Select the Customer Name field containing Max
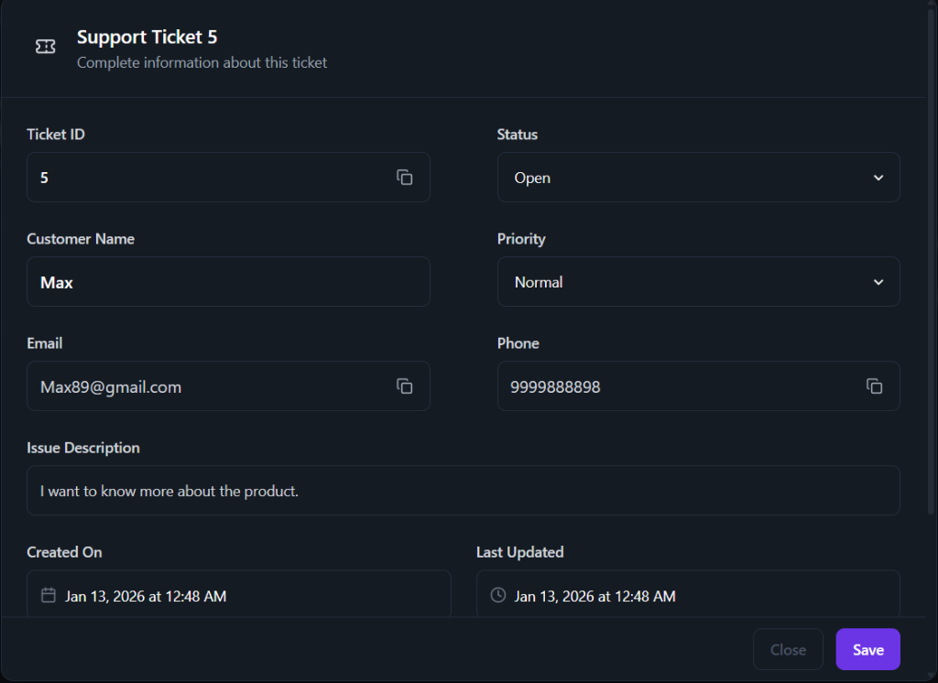The width and height of the screenshot is (938, 683). pyautogui.click(x=228, y=281)
